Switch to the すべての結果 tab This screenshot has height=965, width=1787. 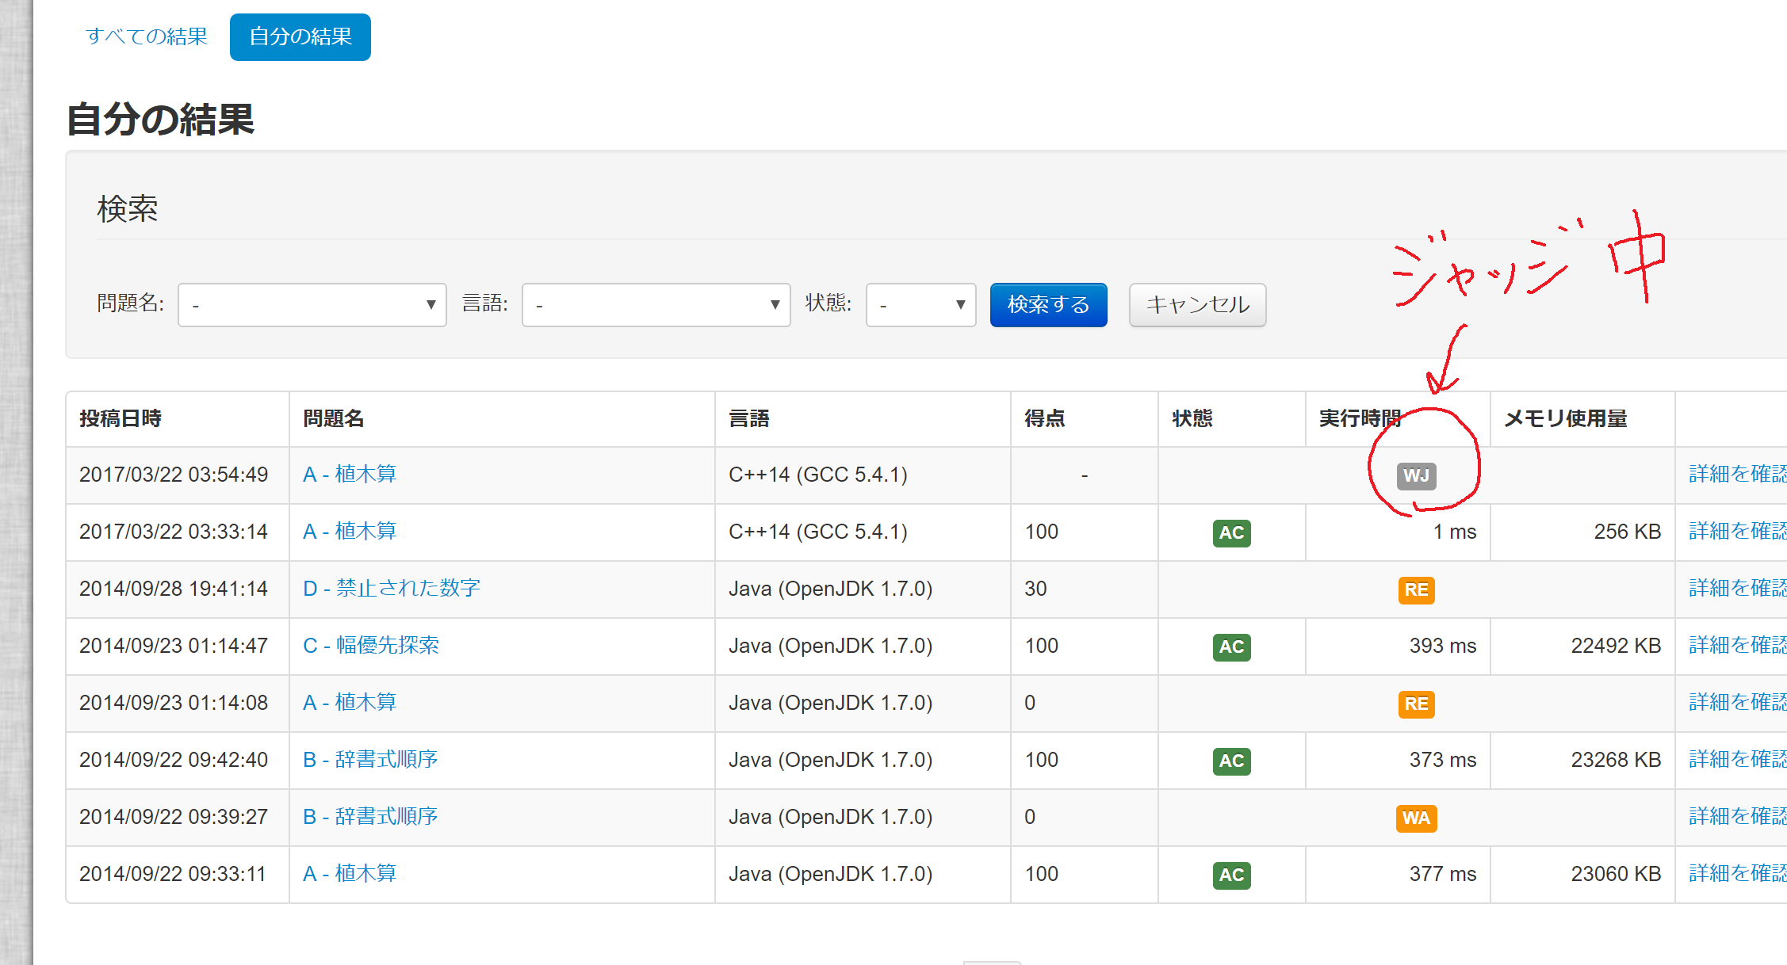coord(147,36)
